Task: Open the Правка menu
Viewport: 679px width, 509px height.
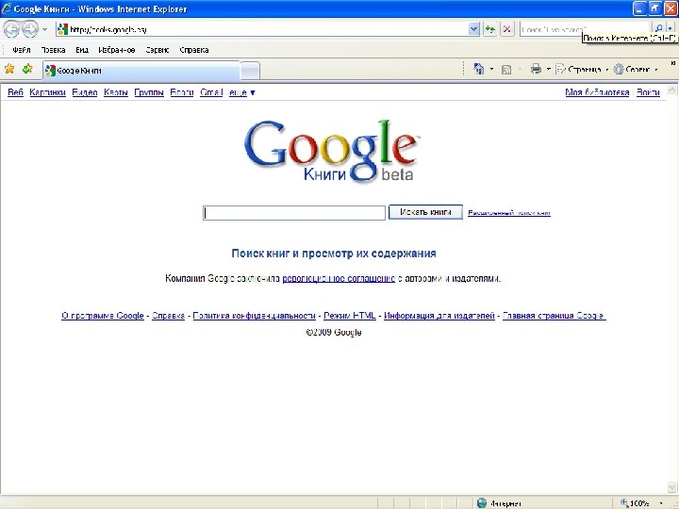Action: 53,50
